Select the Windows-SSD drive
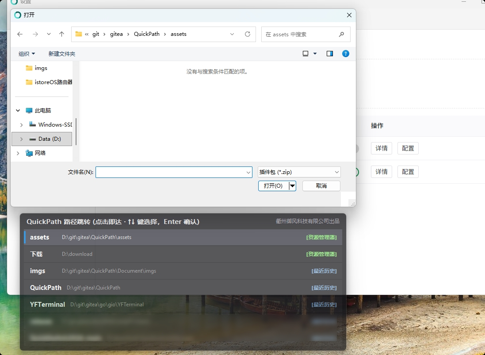 point(51,125)
